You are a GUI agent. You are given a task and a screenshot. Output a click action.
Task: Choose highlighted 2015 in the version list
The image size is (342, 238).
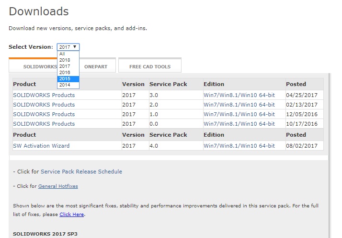click(x=68, y=79)
